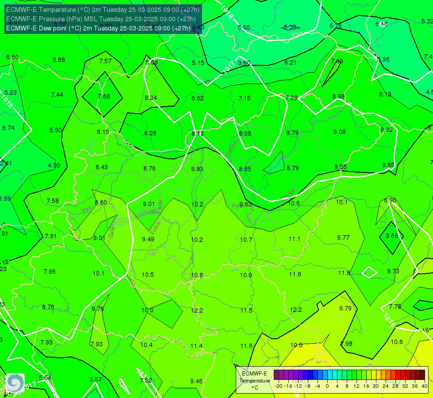
Task: Click the temperature value 3.68
Action: (391, 236)
